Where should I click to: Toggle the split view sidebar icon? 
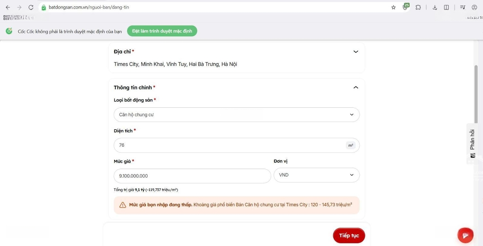click(x=446, y=7)
